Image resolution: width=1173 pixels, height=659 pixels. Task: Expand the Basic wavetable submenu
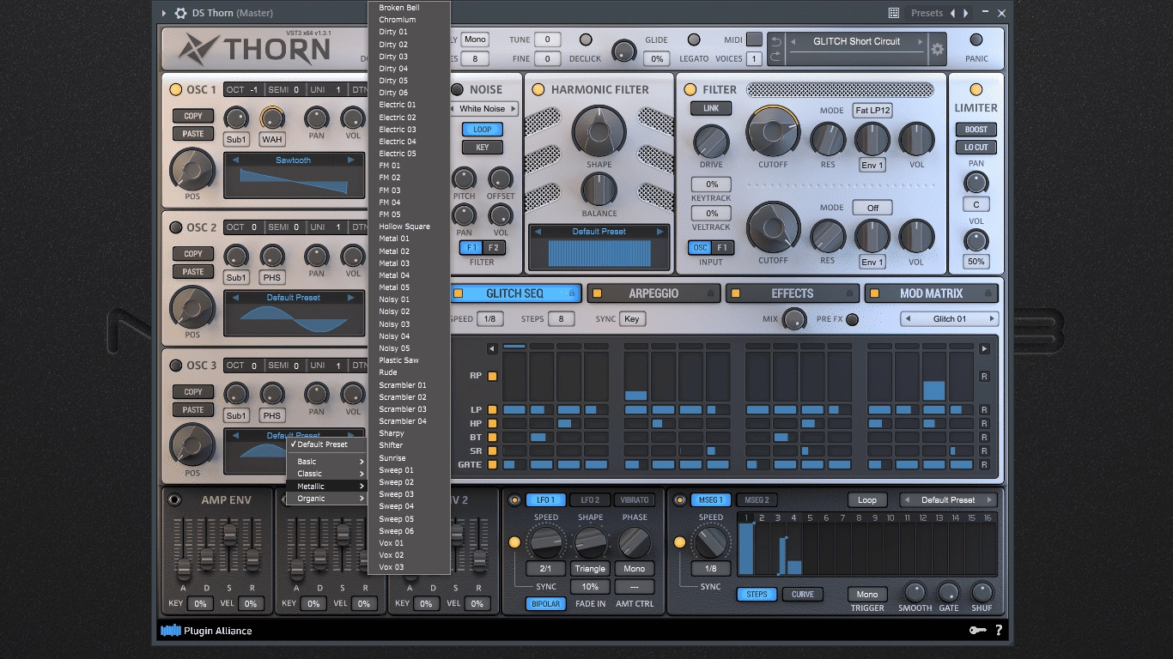click(326, 462)
